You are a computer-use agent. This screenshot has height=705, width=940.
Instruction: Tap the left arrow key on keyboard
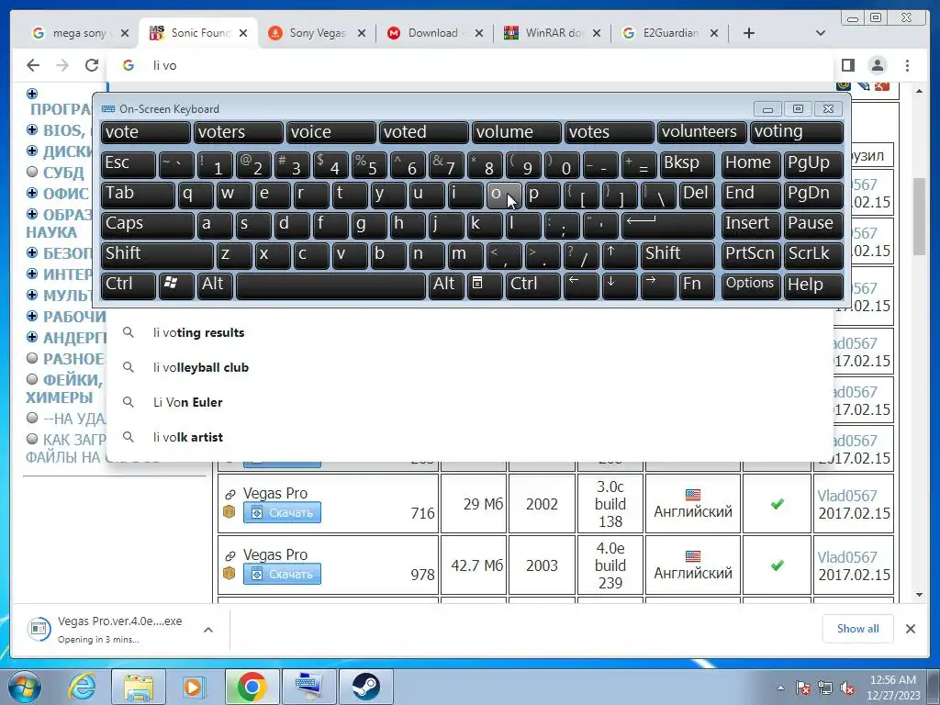click(581, 285)
